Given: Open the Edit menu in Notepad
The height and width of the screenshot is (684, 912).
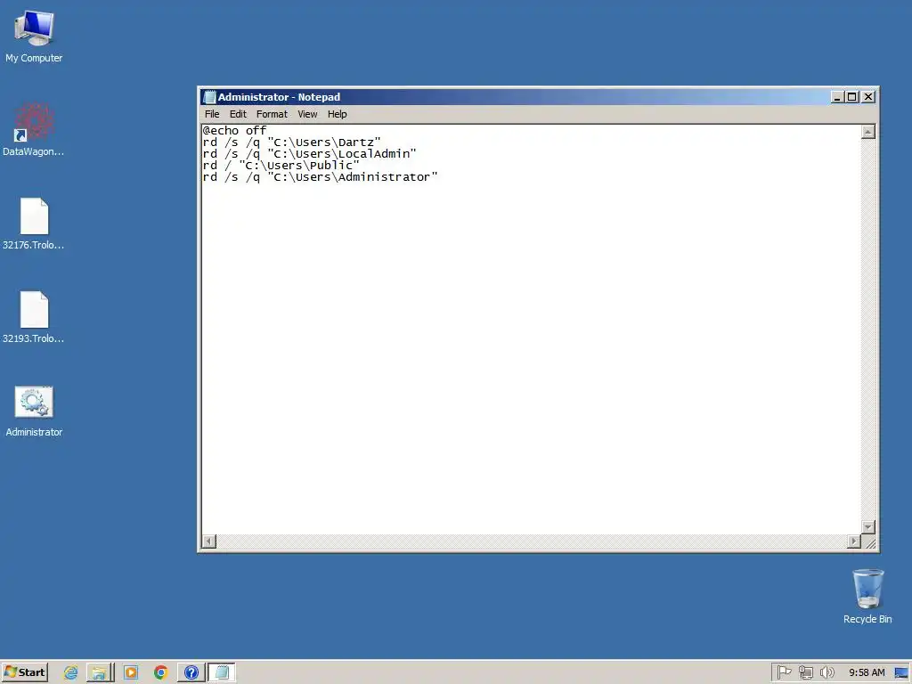Looking at the screenshot, I should pyautogui.click(x=238, y=114).
